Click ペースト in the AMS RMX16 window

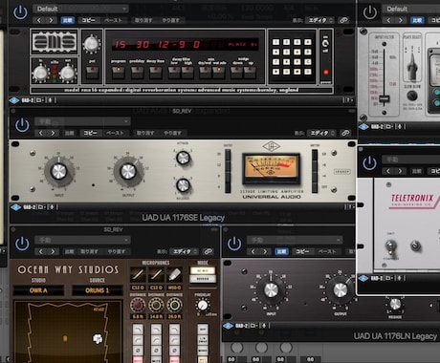point(113,20)
